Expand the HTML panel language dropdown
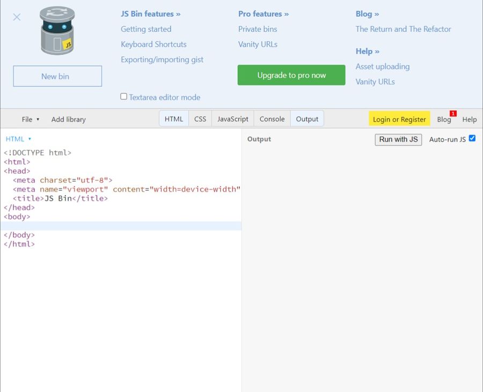Image resolution: width=483 pixels, height=392 pixels. coord(18,139)
